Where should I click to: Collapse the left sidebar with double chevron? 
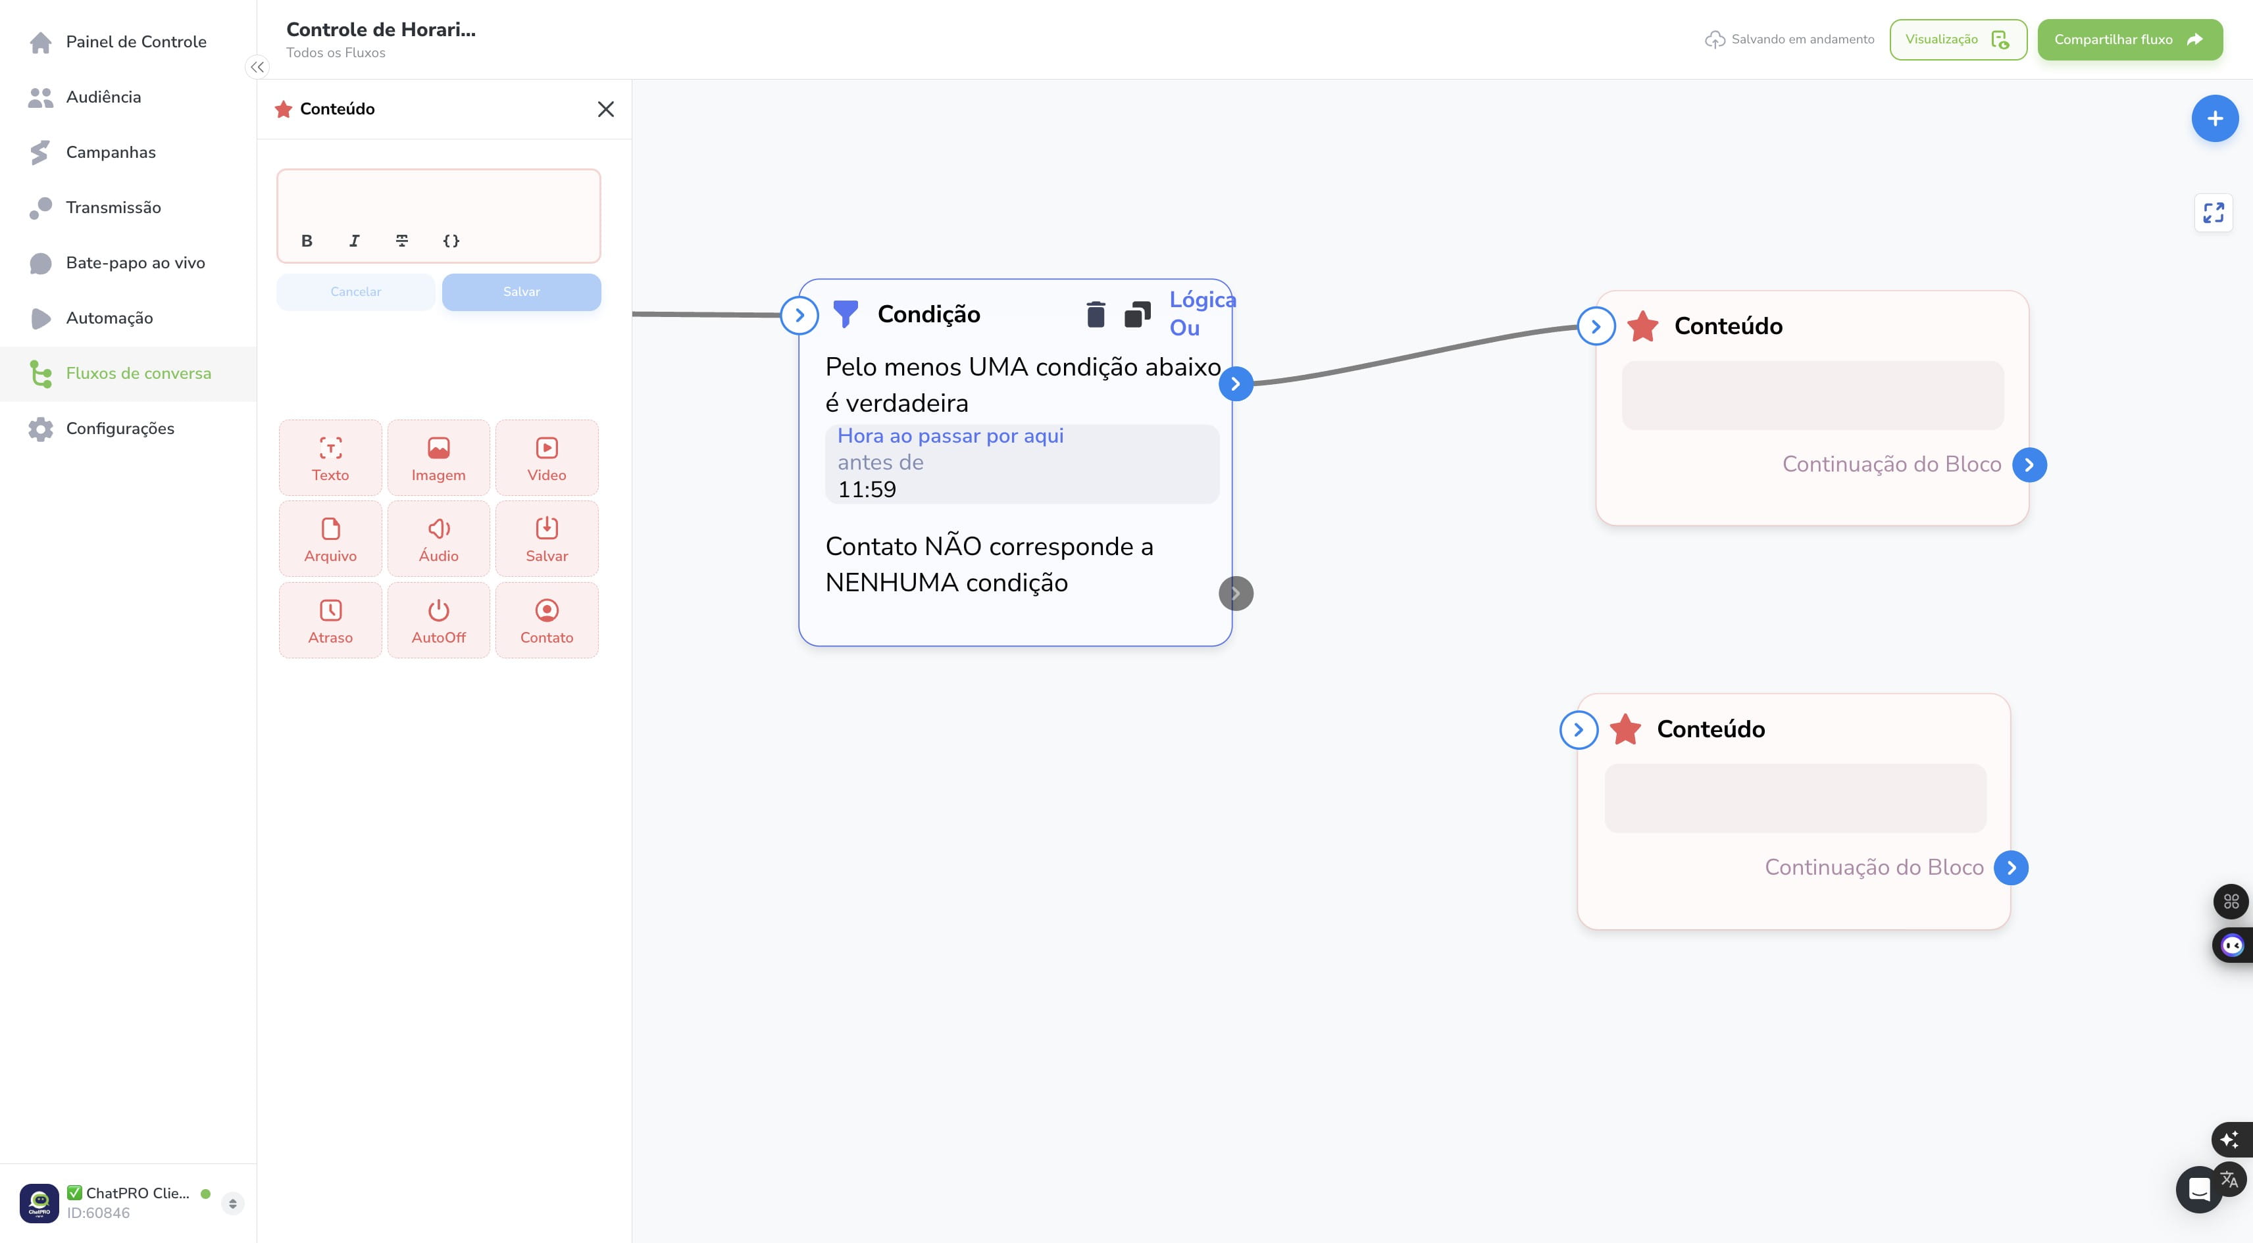pos(257,67)
